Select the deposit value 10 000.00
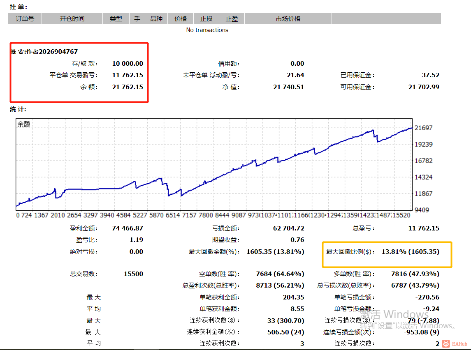 (128, 64)
